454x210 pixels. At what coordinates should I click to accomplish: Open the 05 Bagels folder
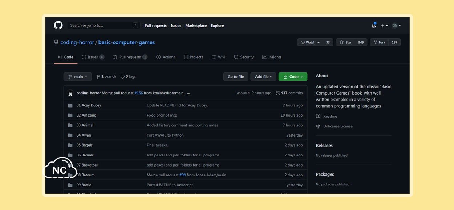(x=84, y=145)
